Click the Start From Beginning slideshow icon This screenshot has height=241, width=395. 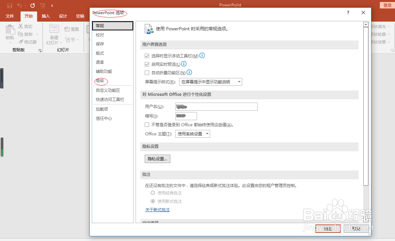[43, 5]
